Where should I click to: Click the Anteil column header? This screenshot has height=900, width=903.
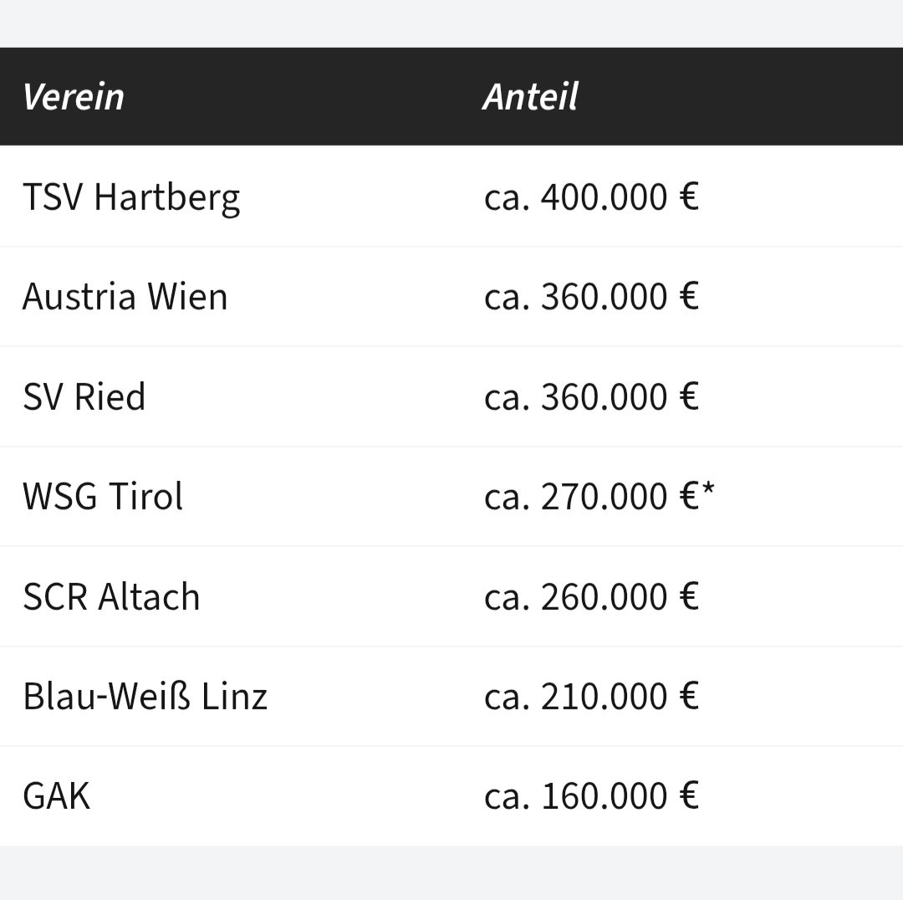(x=531, y=97)
